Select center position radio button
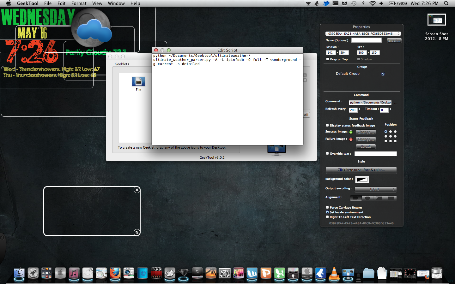 [391, 136]
